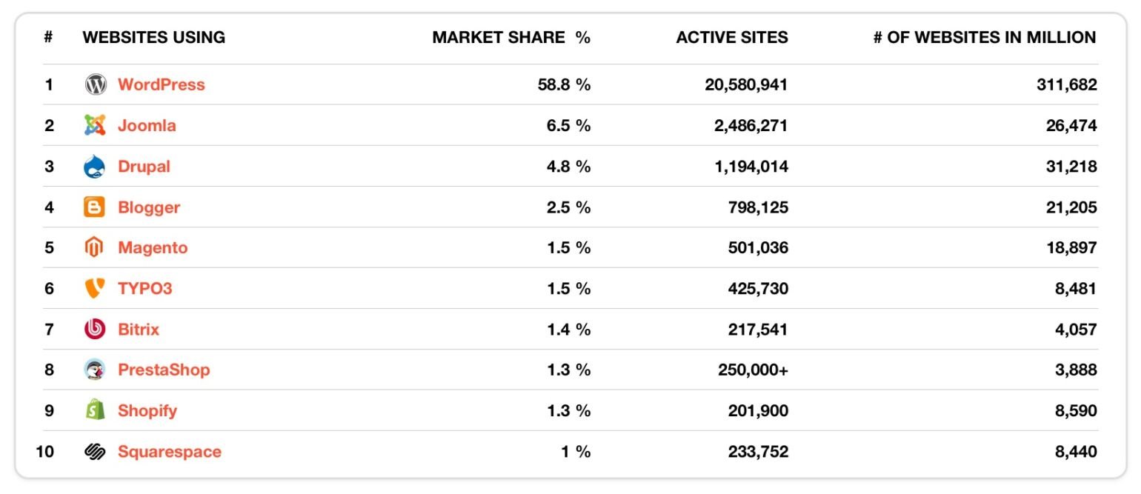Click the green Shopify bag icon
Screen dimensions: 1141x494
pyautogui.click(x=96, y=410)
